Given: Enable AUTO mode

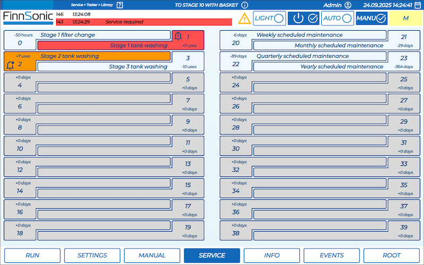Looking at the screenshot, I should (337, 18).
